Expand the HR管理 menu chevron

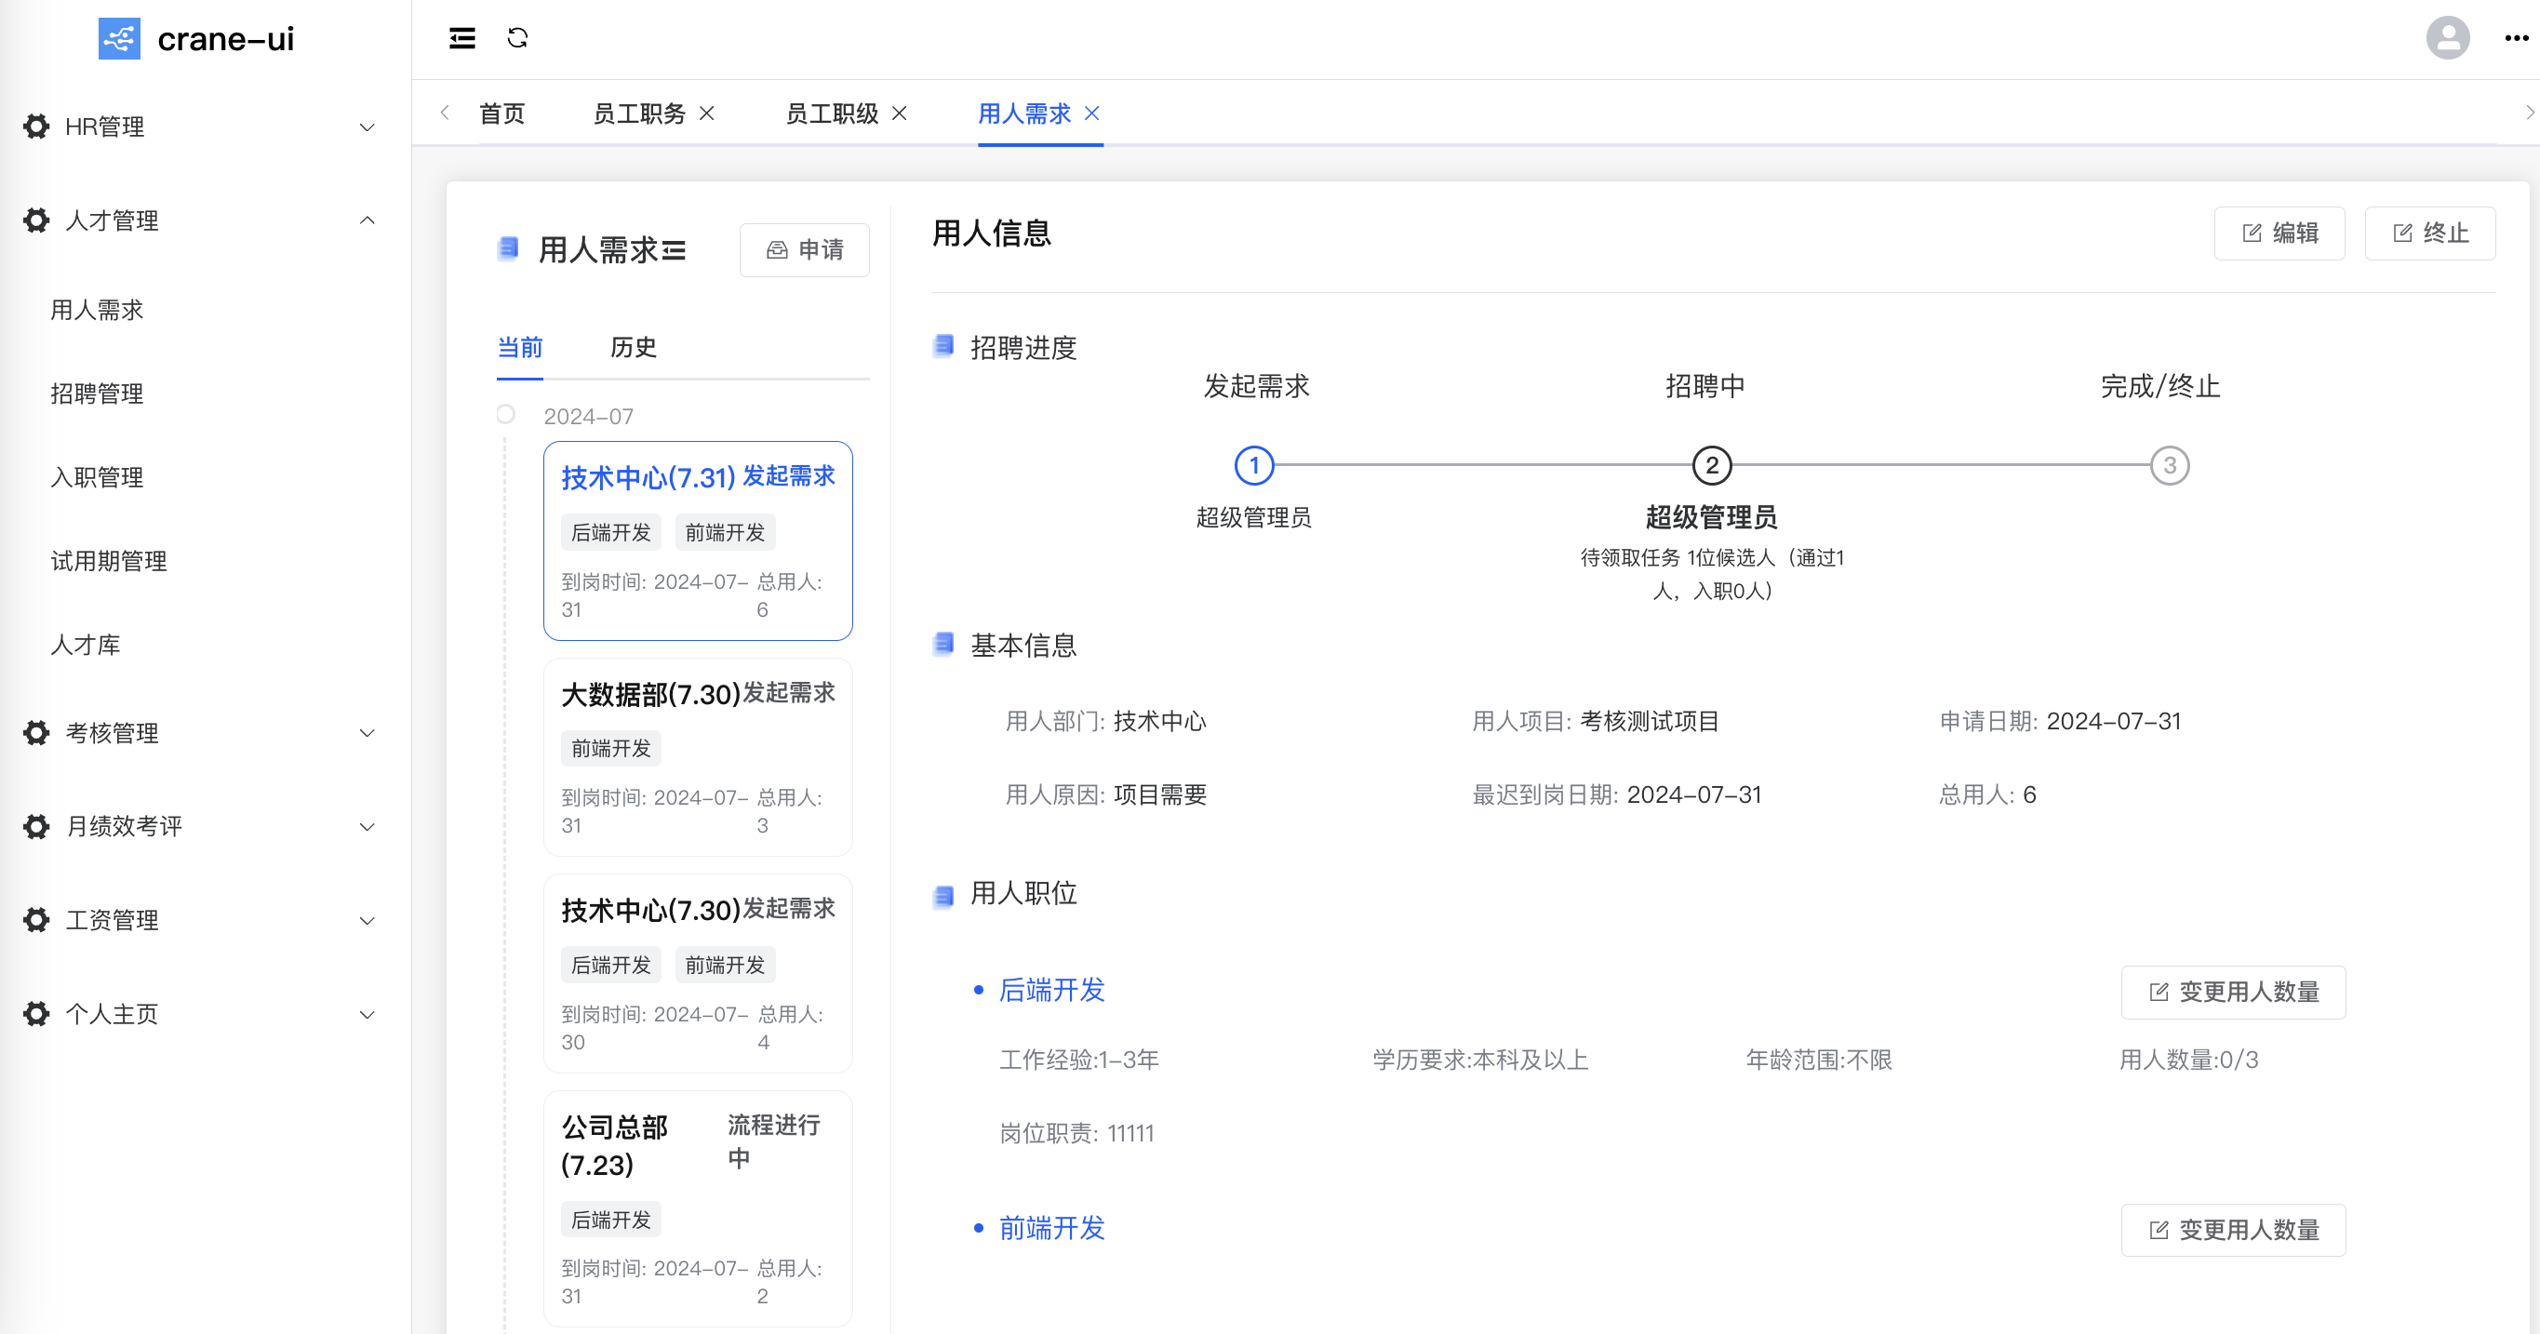pyautogui.click(x=367, y=127)
